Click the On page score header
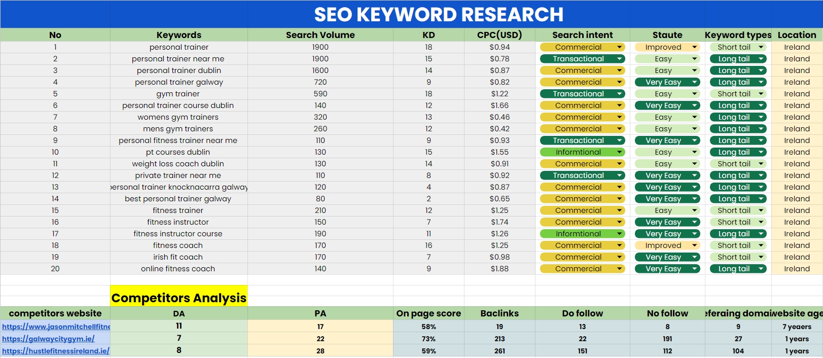Image resolution: width=823 pixels, height=358 pixels. tap(428, 313)
